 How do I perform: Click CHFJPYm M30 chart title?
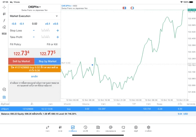click(69, 6)
